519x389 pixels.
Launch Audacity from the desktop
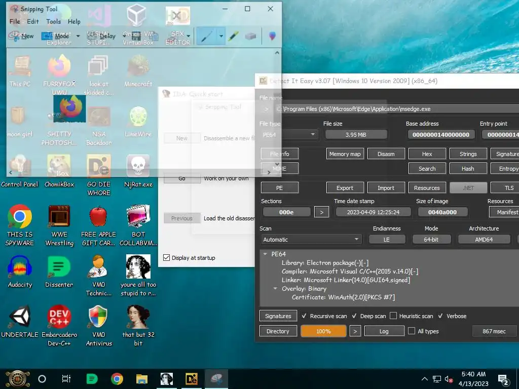click(20, 271)
